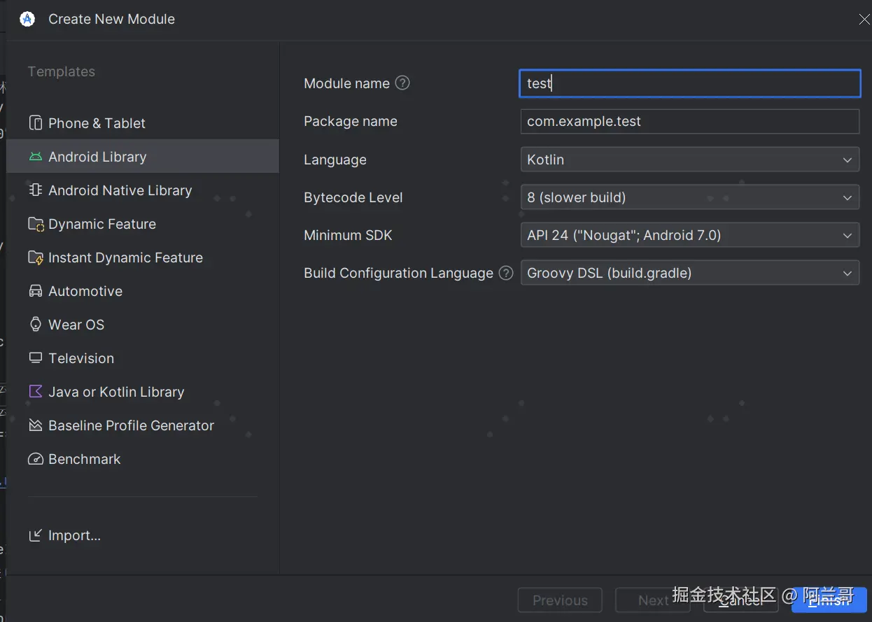Open the Language dropdown showing Kotlin
Screen dimensions: 872x622
pyautogui.click(x=690, y=160)
